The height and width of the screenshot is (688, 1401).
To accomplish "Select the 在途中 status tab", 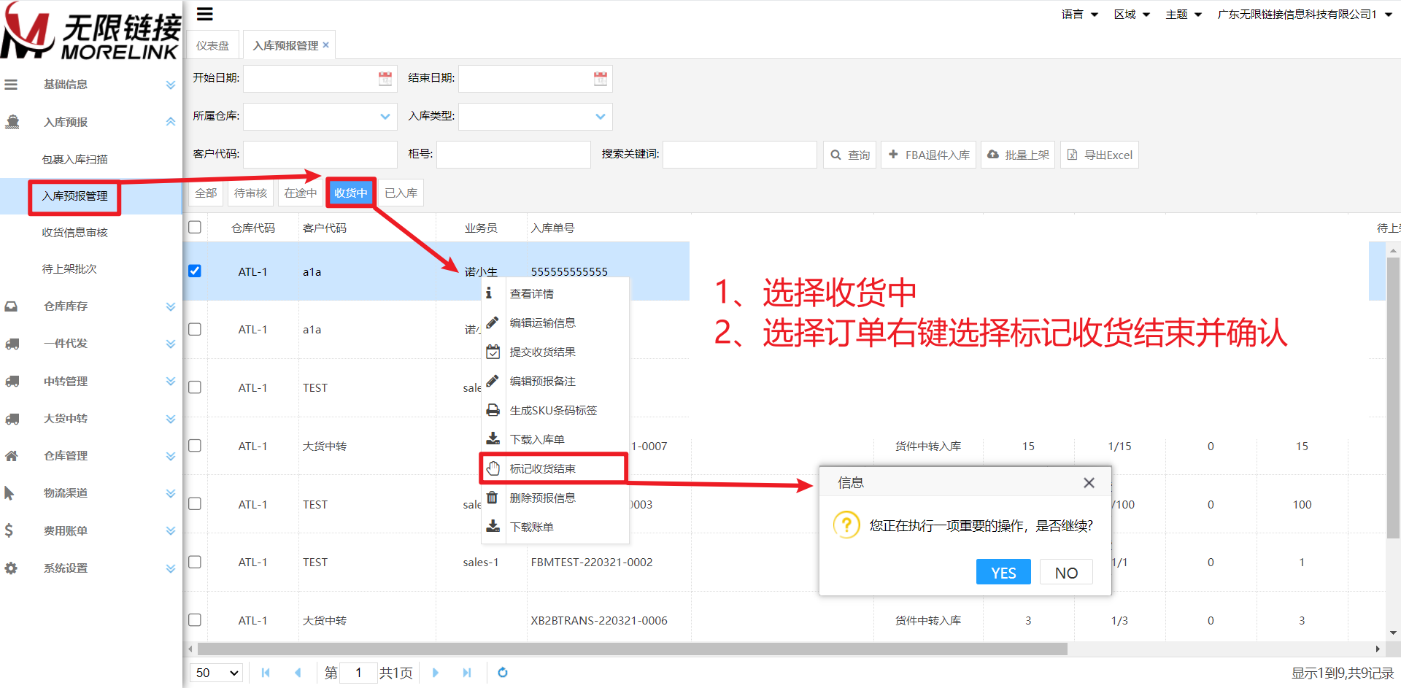I will 301,193.
